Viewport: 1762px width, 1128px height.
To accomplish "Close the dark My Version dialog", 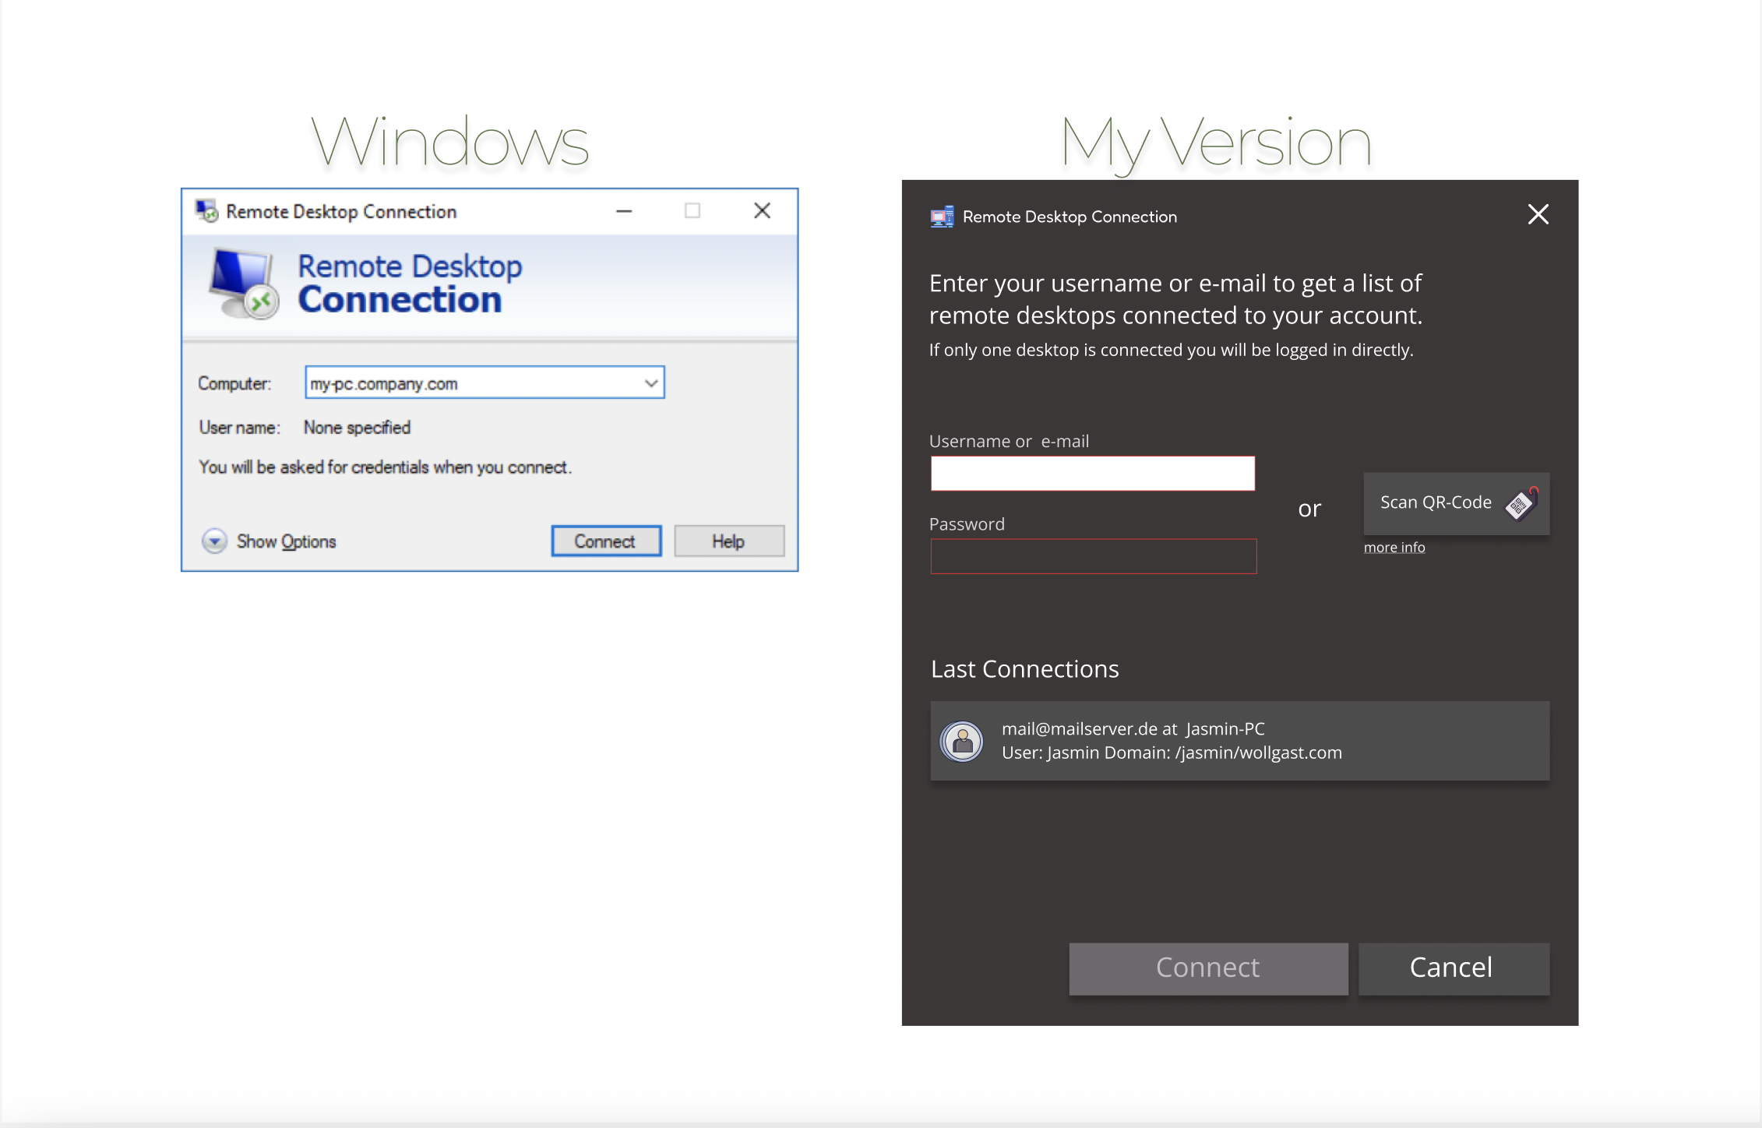I will [x=1538, y=214].
